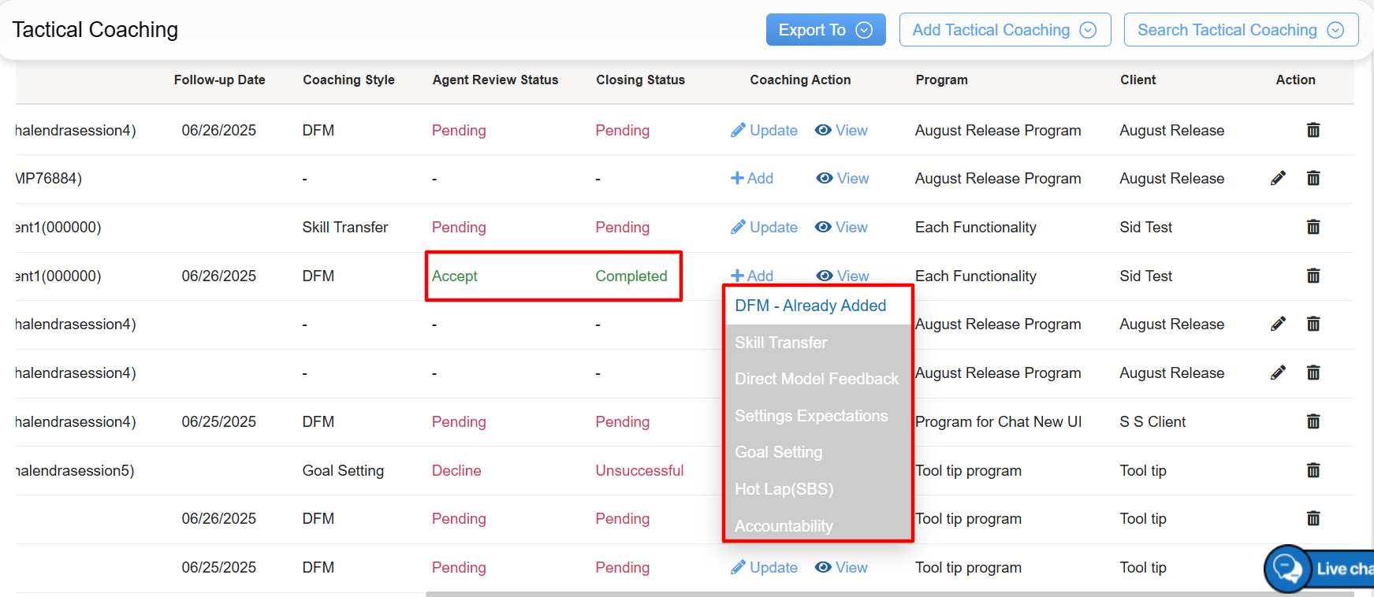The width and height of the screenshot is (1374, 597).
Task: Expand the Search Tactical Coaching dropdown
Action: pyautogui.click(x=1240, y=30)
